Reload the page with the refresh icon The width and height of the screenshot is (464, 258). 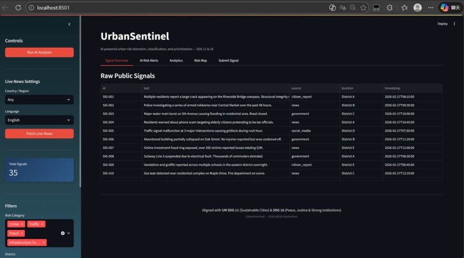point(18,7)
